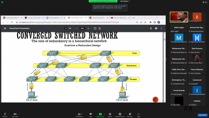
Task: Click the PDF vertical scrollbar thumb
Action: pyautogui.click(x=165, y=39)
